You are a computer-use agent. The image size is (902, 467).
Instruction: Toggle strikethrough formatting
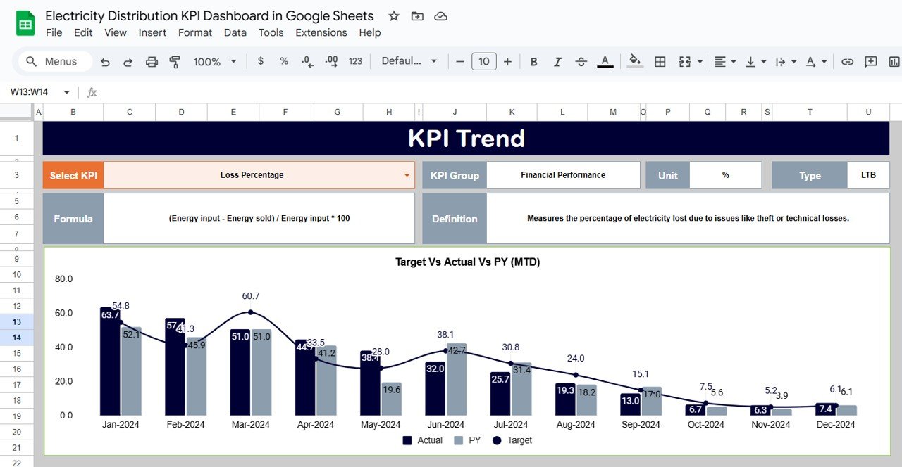tap(581, 61)
